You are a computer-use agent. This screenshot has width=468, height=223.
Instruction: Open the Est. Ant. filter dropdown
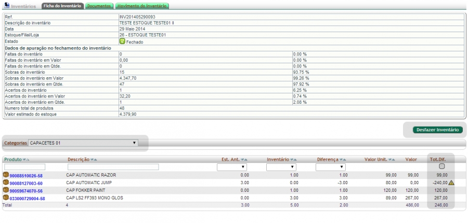232,167
